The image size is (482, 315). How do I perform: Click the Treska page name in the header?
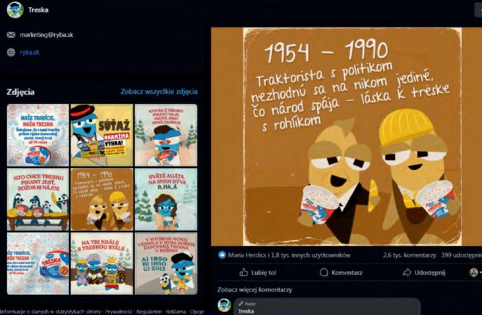click(38, 10)
